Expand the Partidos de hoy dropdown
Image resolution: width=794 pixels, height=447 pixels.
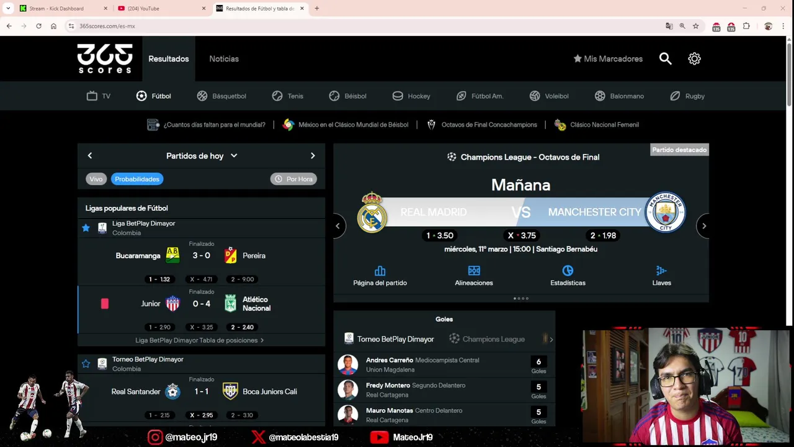pyautogui.click(x=202, y=156)
